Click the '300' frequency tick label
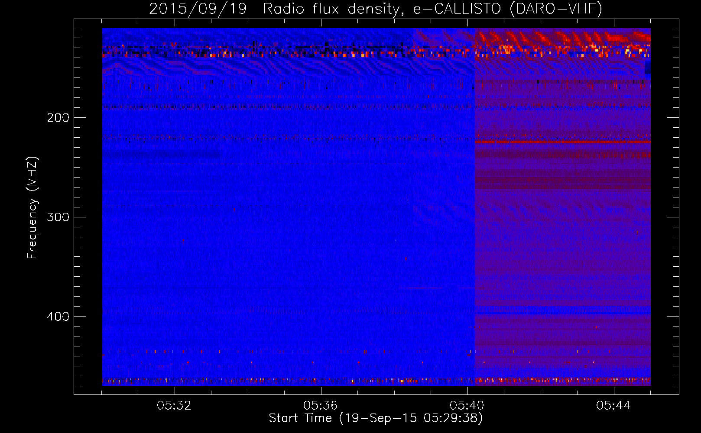Screen dimensions: 701x433 [x=58, y=217]
